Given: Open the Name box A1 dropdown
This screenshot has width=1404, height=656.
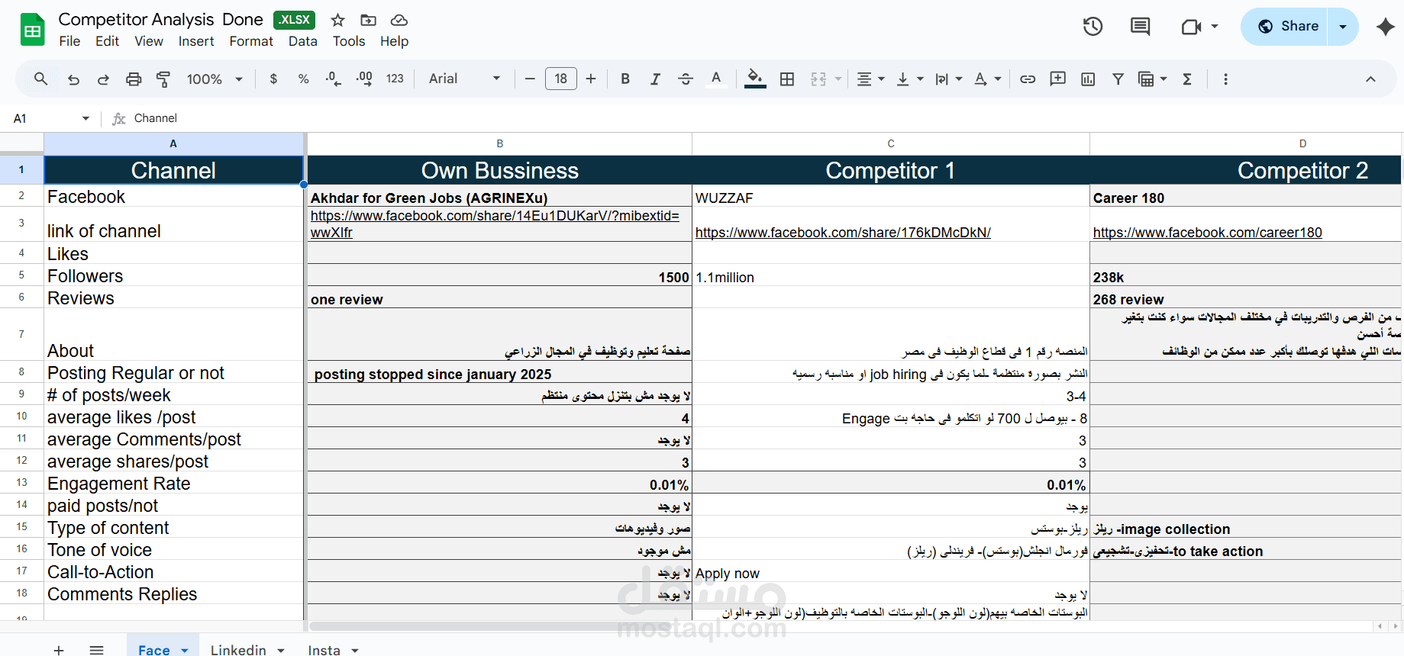Looking at the screenshot, I should pos(86,118).
